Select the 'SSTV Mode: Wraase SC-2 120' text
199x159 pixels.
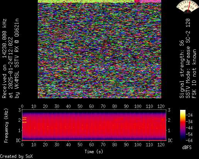[x=188, y=58]
